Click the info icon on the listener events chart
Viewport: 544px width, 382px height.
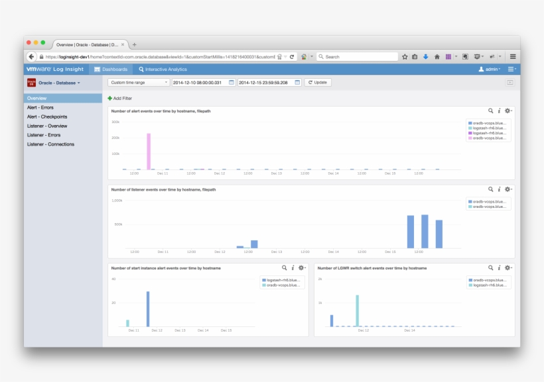[x=500, y=189]
